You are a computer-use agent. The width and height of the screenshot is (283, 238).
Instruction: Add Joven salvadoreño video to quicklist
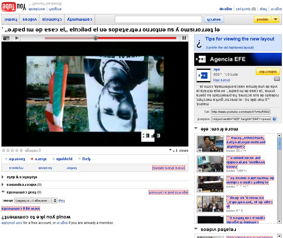pyautogui.click(x=200, y=170)
